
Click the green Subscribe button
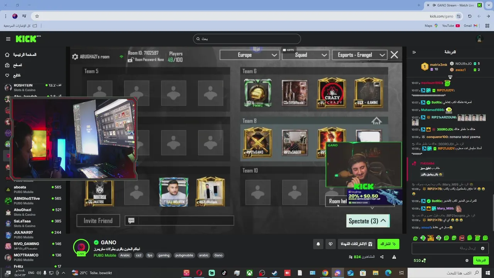coord(388,244)
